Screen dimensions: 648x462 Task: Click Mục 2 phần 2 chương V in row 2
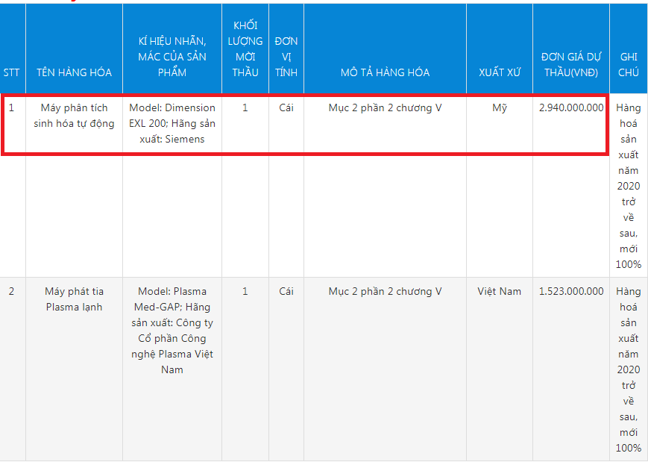pyautogui.click(x=385, y=291)
